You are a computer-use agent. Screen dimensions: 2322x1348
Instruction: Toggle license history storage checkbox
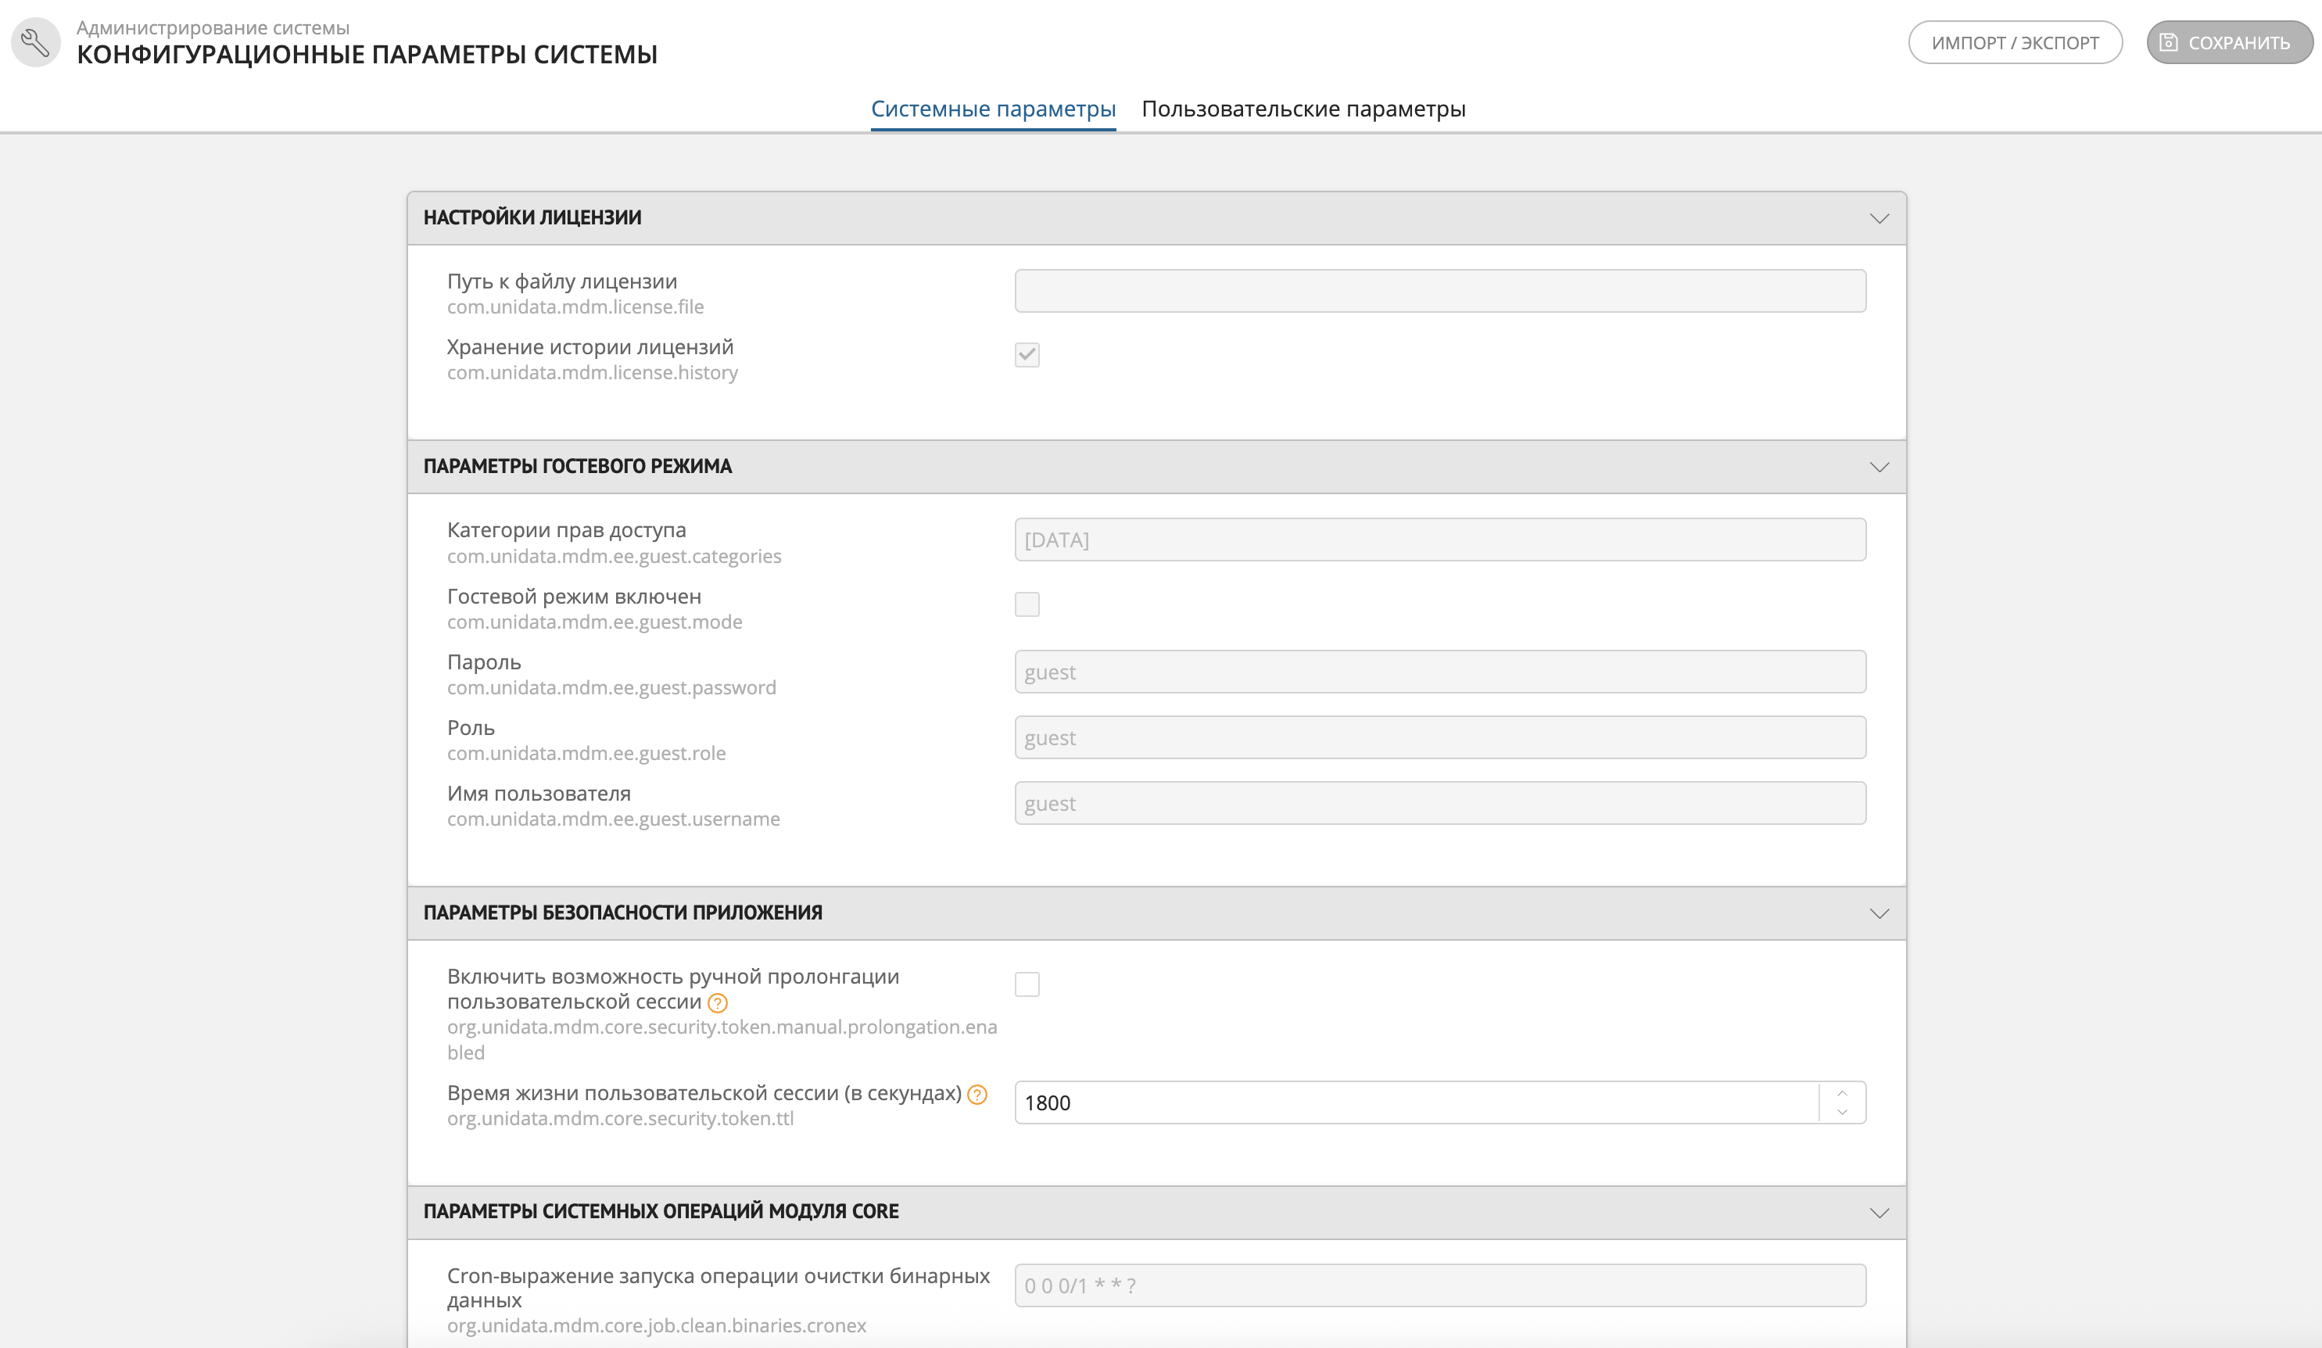(1027, 355)
